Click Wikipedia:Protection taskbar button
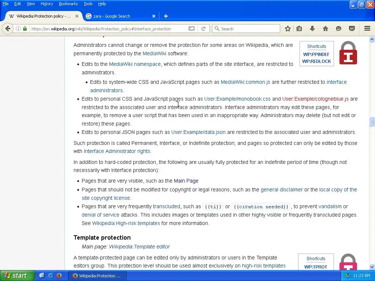The width and height of the screenshot is (375, 281). tap(97, 276)
